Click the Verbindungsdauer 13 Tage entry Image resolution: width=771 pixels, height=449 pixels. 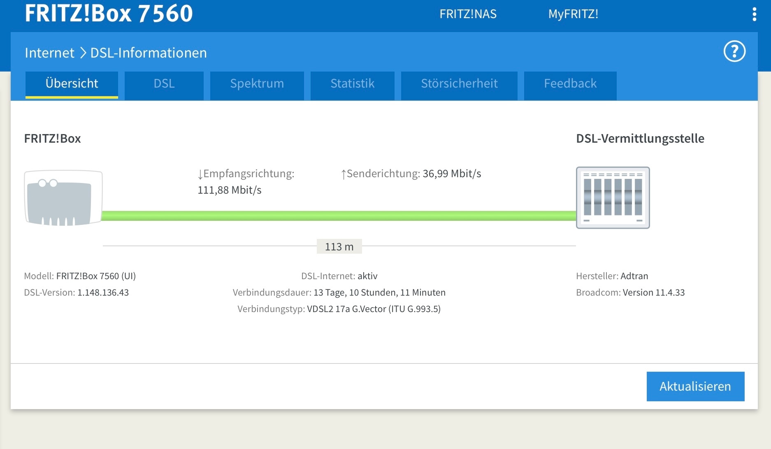339,292
